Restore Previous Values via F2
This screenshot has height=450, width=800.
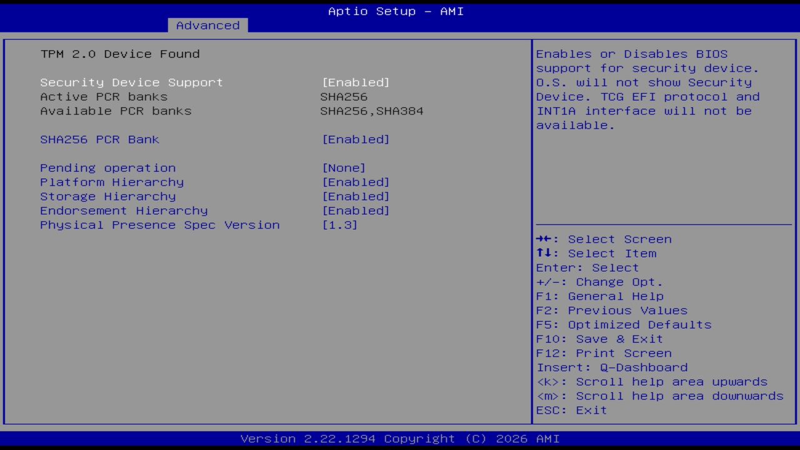611,310
